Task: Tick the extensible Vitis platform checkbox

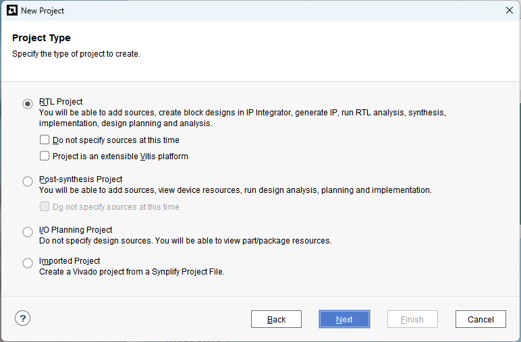Action: [45, 156]
